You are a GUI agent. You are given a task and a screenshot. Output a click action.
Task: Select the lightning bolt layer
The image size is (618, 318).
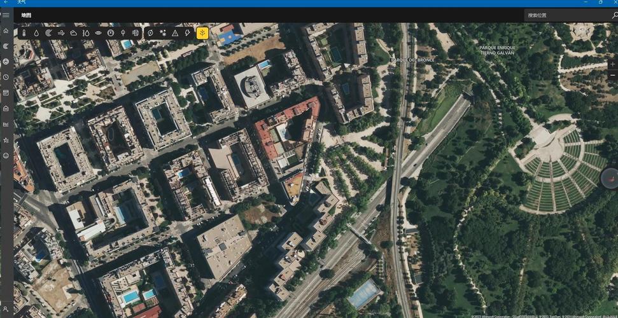[187, 33]
